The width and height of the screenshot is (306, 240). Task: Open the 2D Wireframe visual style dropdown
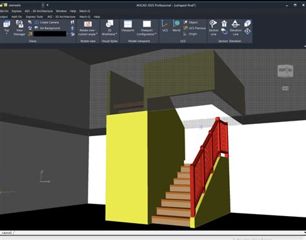click(109, 28)
